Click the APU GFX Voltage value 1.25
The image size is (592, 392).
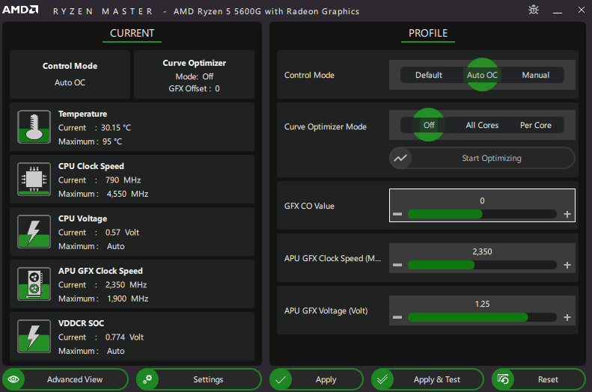(482, 304)
